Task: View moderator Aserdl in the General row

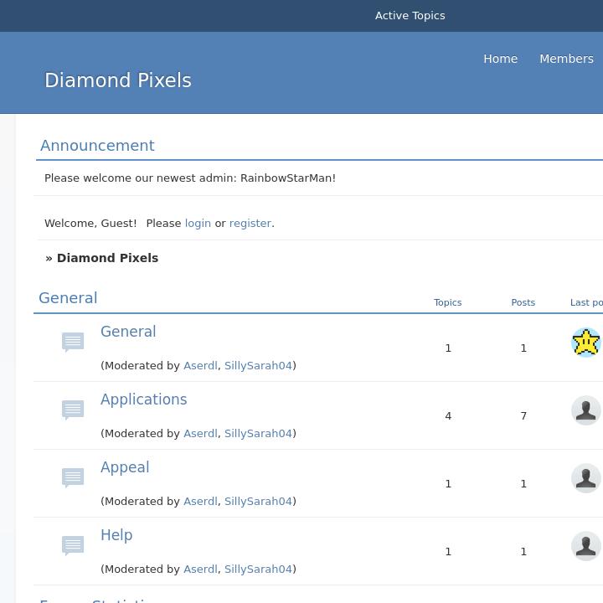Action: click(200, 366)
